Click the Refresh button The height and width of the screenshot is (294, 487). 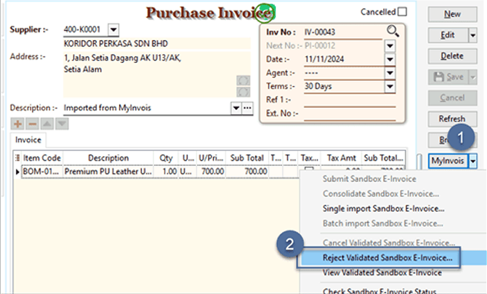click(452, 119)
